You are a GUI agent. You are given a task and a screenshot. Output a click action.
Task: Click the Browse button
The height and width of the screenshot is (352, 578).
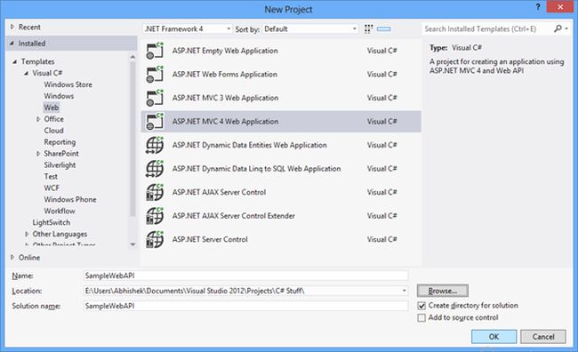[x=443, y=291]
